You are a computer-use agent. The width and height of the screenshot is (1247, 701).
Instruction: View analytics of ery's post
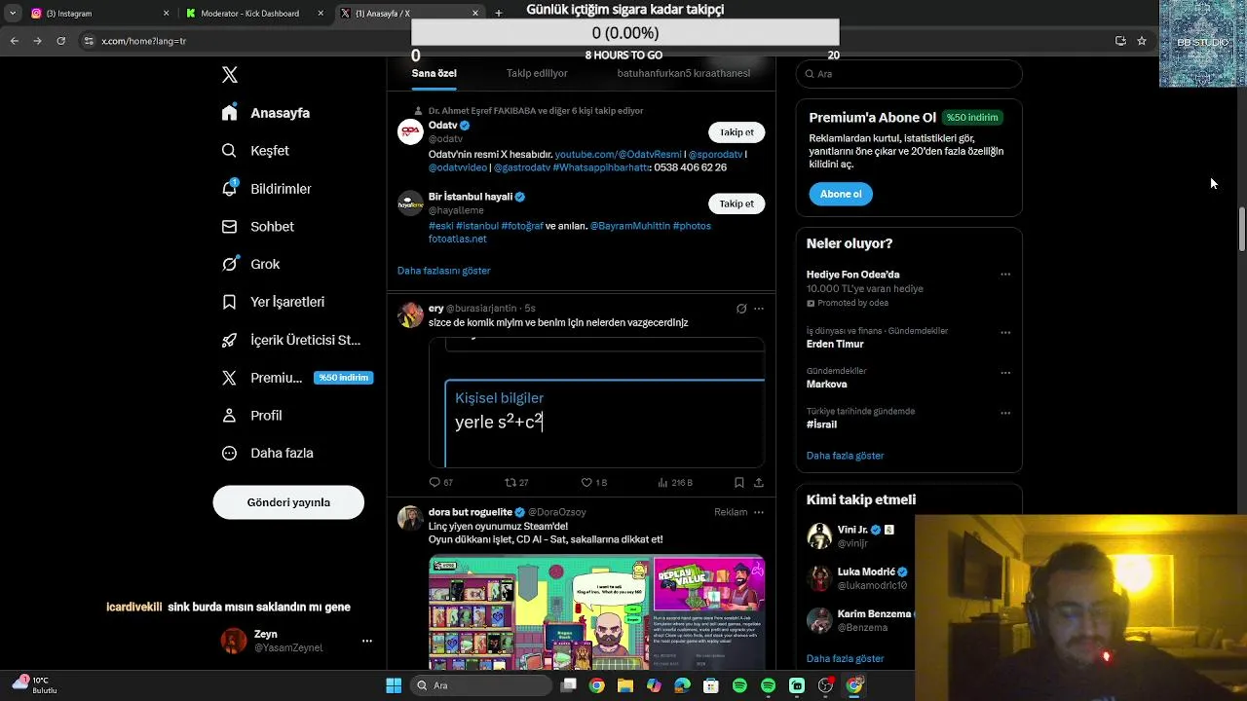tap(675, 482)
